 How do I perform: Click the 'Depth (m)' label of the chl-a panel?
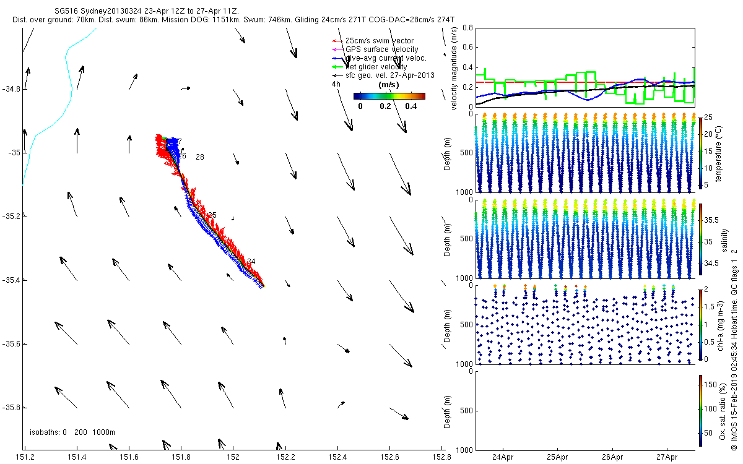click(447, 324)
